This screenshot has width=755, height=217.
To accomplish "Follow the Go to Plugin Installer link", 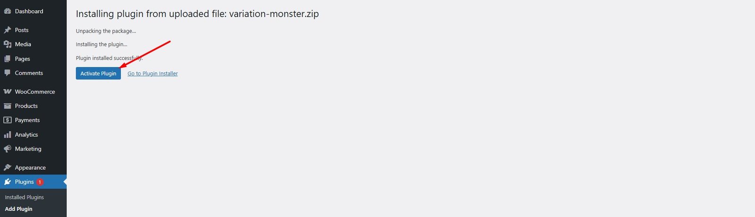I will point(152,74).
